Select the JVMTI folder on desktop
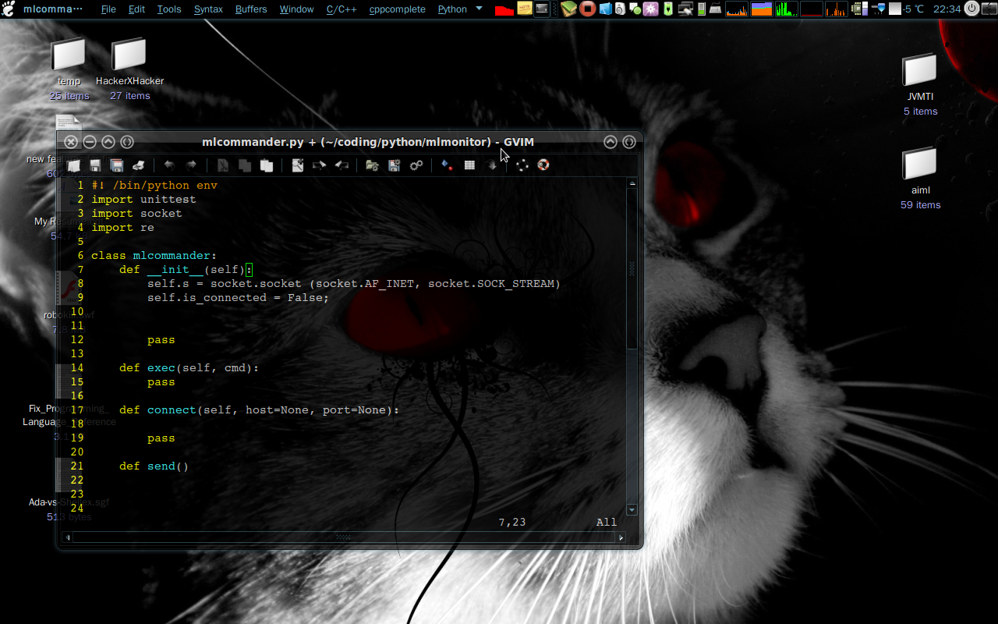This screenshot has width=998, height=624. tap(920, 85)
